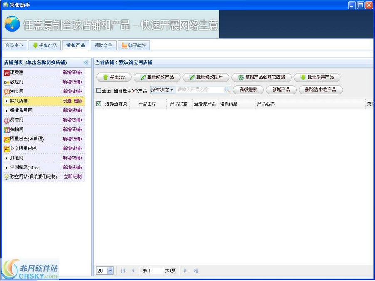The width and height of the screenshot is (375, 281).
Task: Click the 阿里巴巴(诚信通) store icon
Action: [6, 139]
